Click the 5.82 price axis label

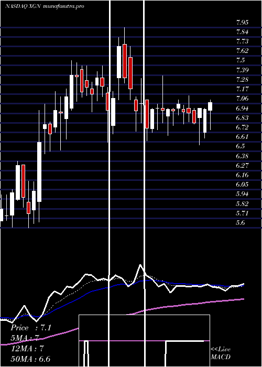(242, 204)
